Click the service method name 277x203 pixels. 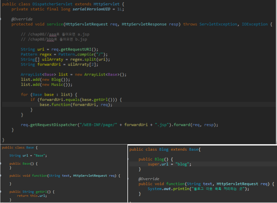click(x=55, y=24)
